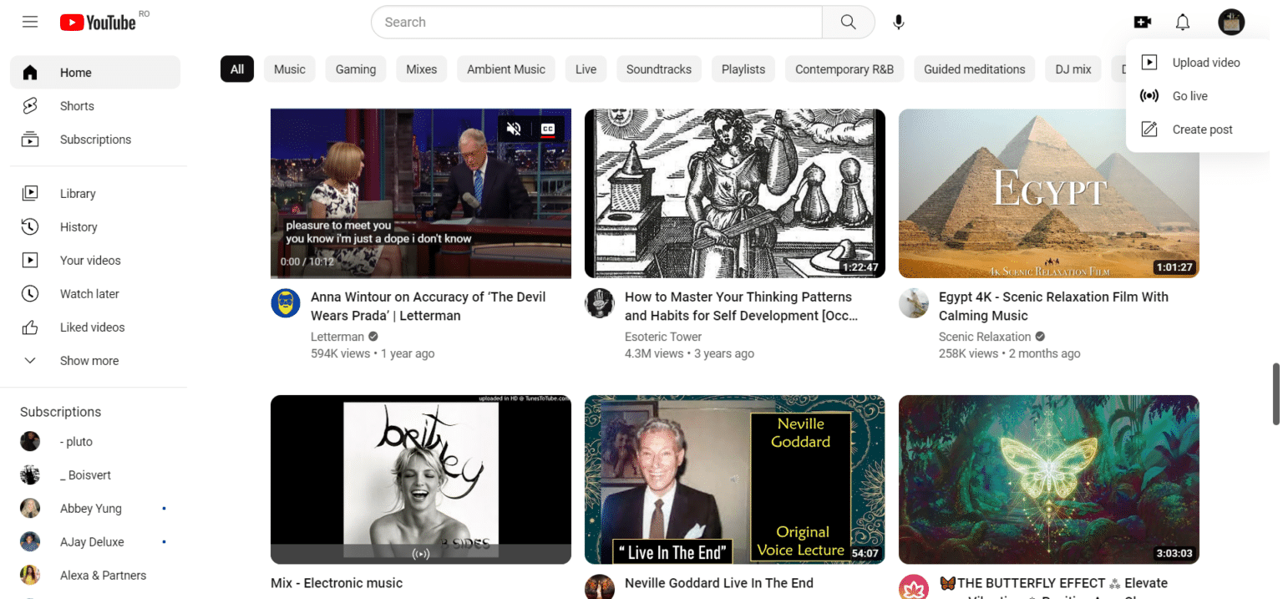Choose Go live from the create menu
The height and width of the screenshot is (599, 1283).
point(1189,95)
